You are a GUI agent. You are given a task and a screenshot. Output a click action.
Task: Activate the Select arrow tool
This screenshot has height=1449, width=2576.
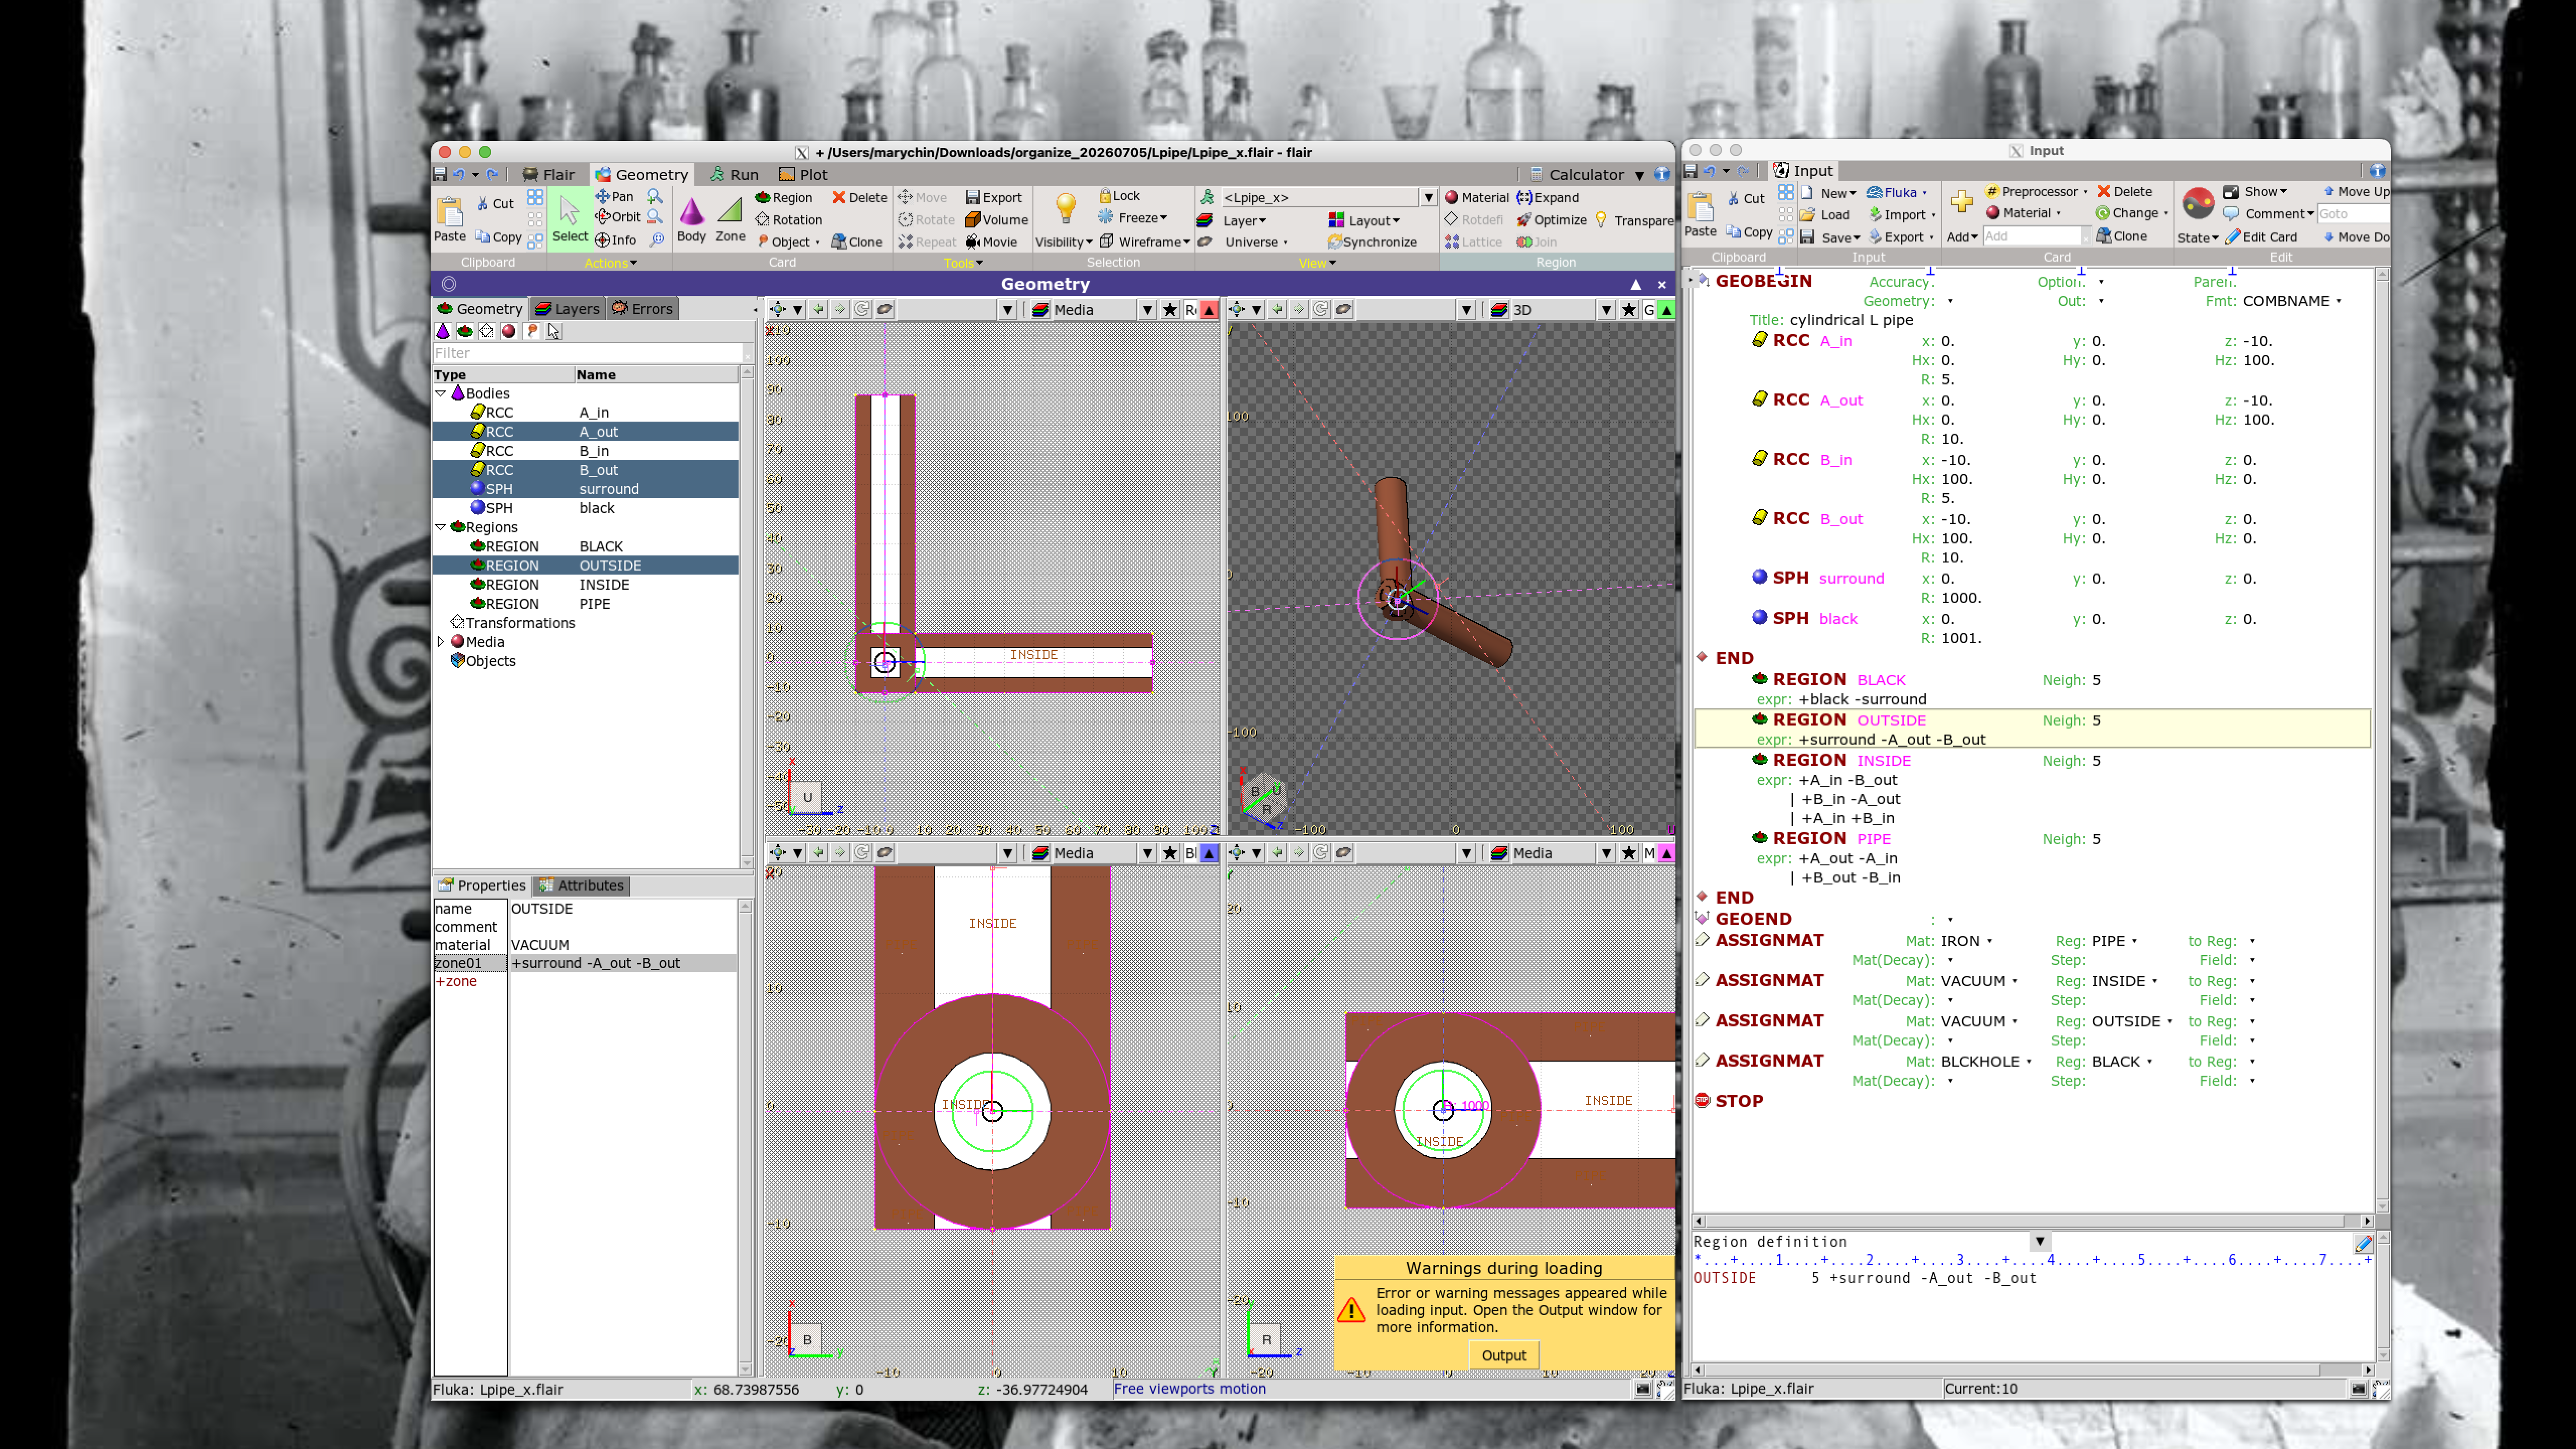click(x=570, y=219)
